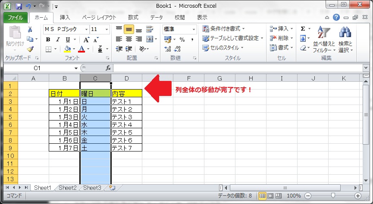Click the text Orientation icon
This screenshot has width=373, height=204.
(143, 49)
